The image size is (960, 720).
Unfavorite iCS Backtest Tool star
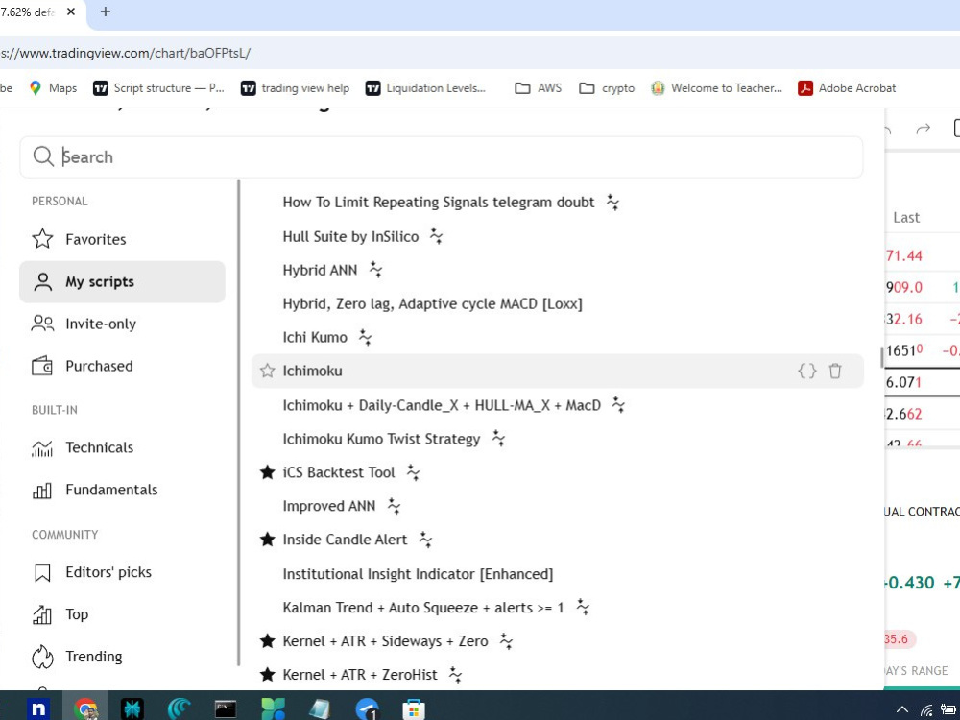(x=267, y=472)
